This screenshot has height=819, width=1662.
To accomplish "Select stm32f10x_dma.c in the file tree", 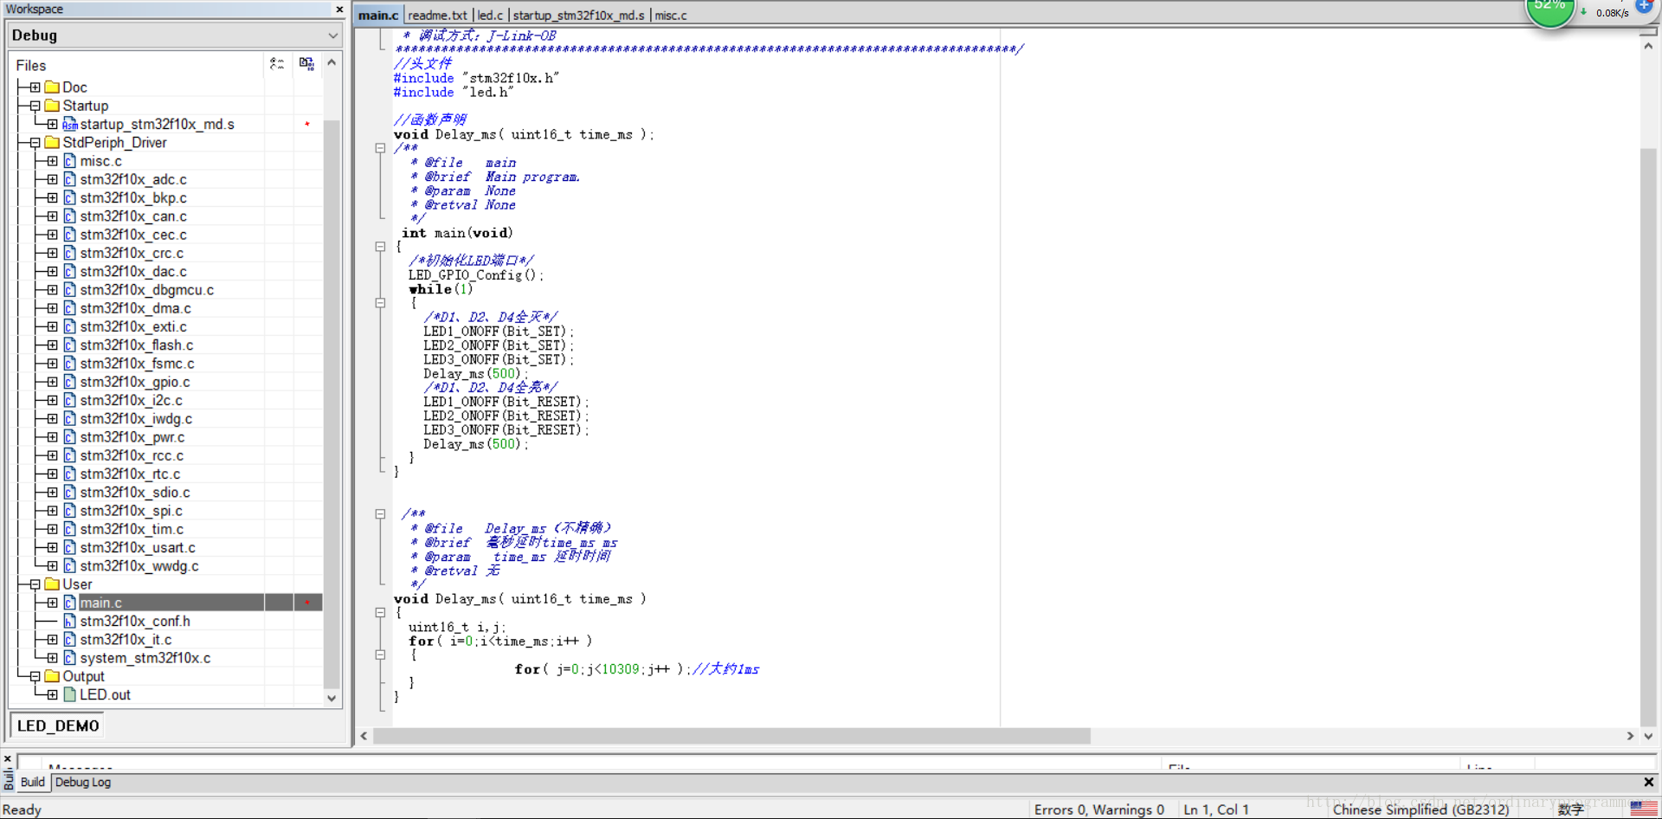I will pos(136,308).
